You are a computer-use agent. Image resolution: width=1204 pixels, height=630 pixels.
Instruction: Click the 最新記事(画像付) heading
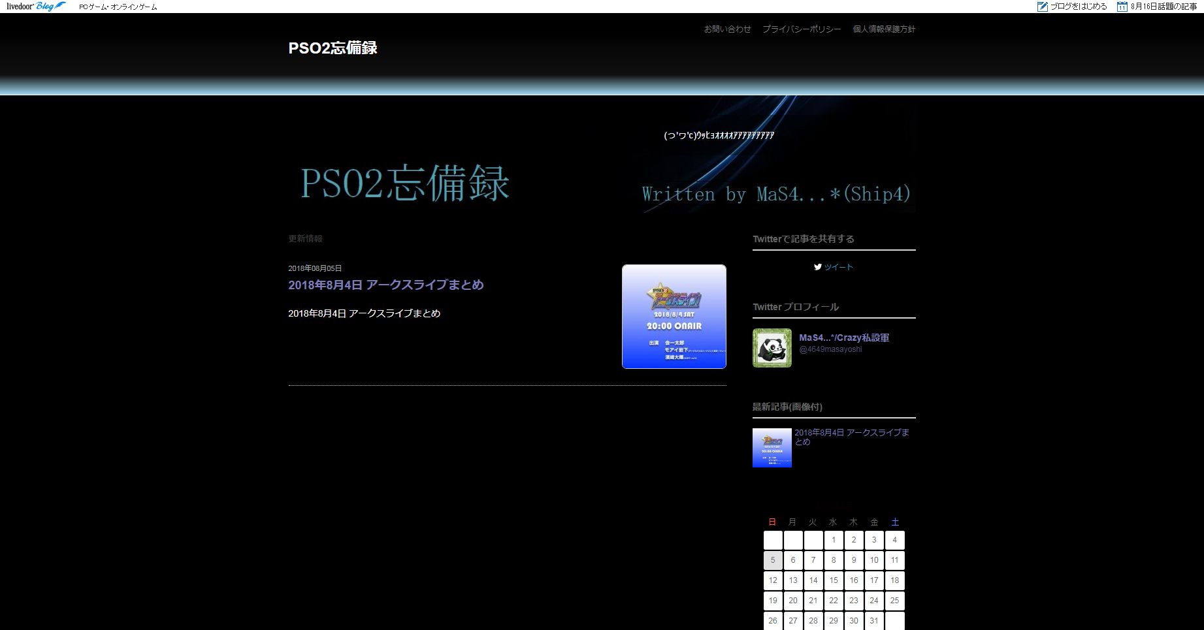click(x=787, y=407)
